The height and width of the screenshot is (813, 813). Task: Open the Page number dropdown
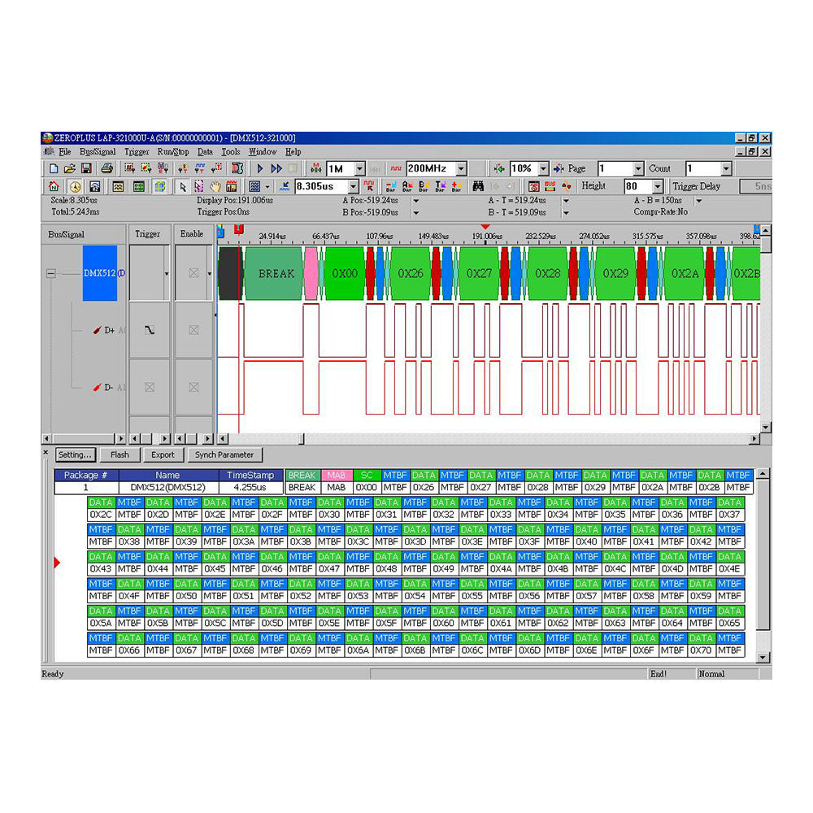638,168
